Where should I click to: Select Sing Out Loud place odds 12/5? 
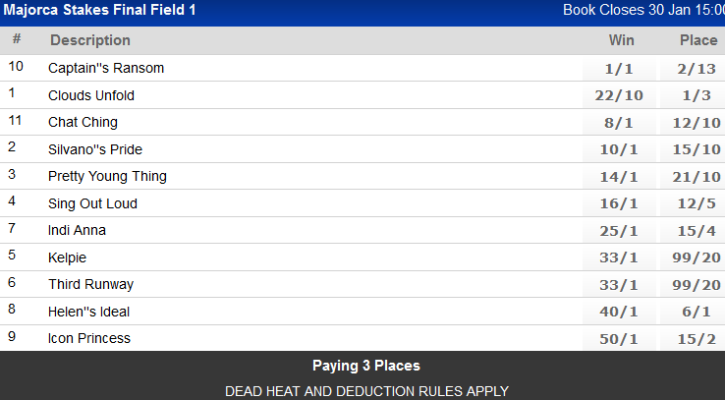[697, 203]
